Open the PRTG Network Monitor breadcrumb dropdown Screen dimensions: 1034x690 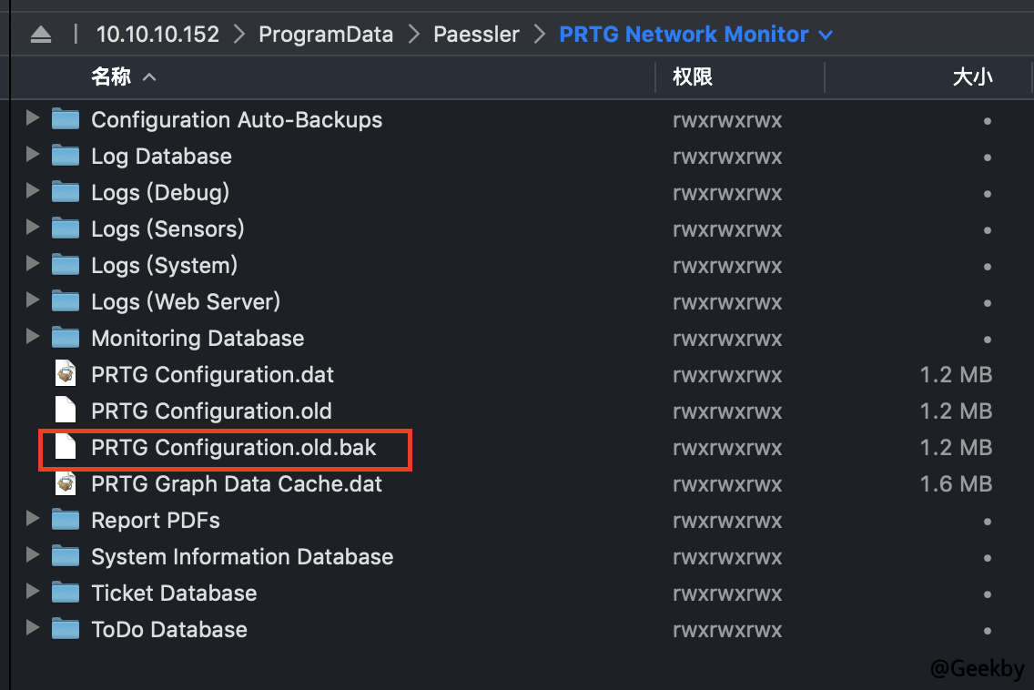click(826, 34)
